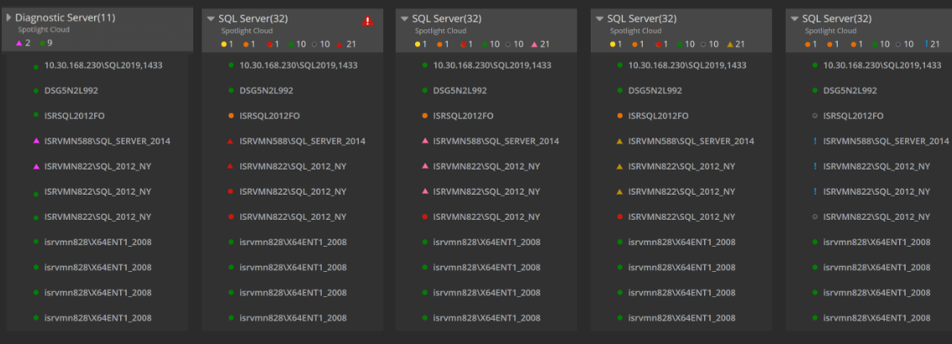Click red circle beside ISRVMN822 in pink-triangle SQL panel
Image resolution: width=952 pixels, height=344 pixels.
pos(425,216)
